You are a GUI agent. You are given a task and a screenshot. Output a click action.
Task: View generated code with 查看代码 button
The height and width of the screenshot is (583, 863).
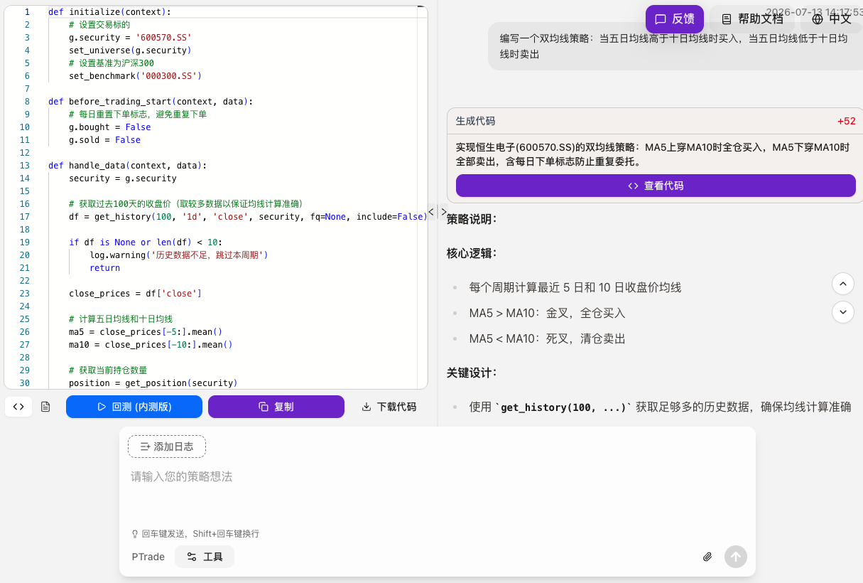click(656, 186)
